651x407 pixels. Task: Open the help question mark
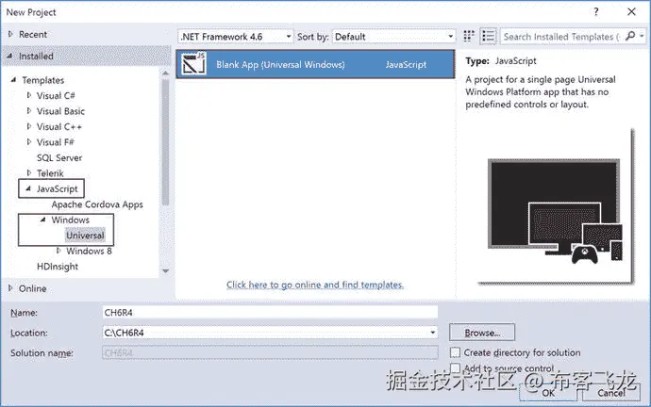click(595, 11)
